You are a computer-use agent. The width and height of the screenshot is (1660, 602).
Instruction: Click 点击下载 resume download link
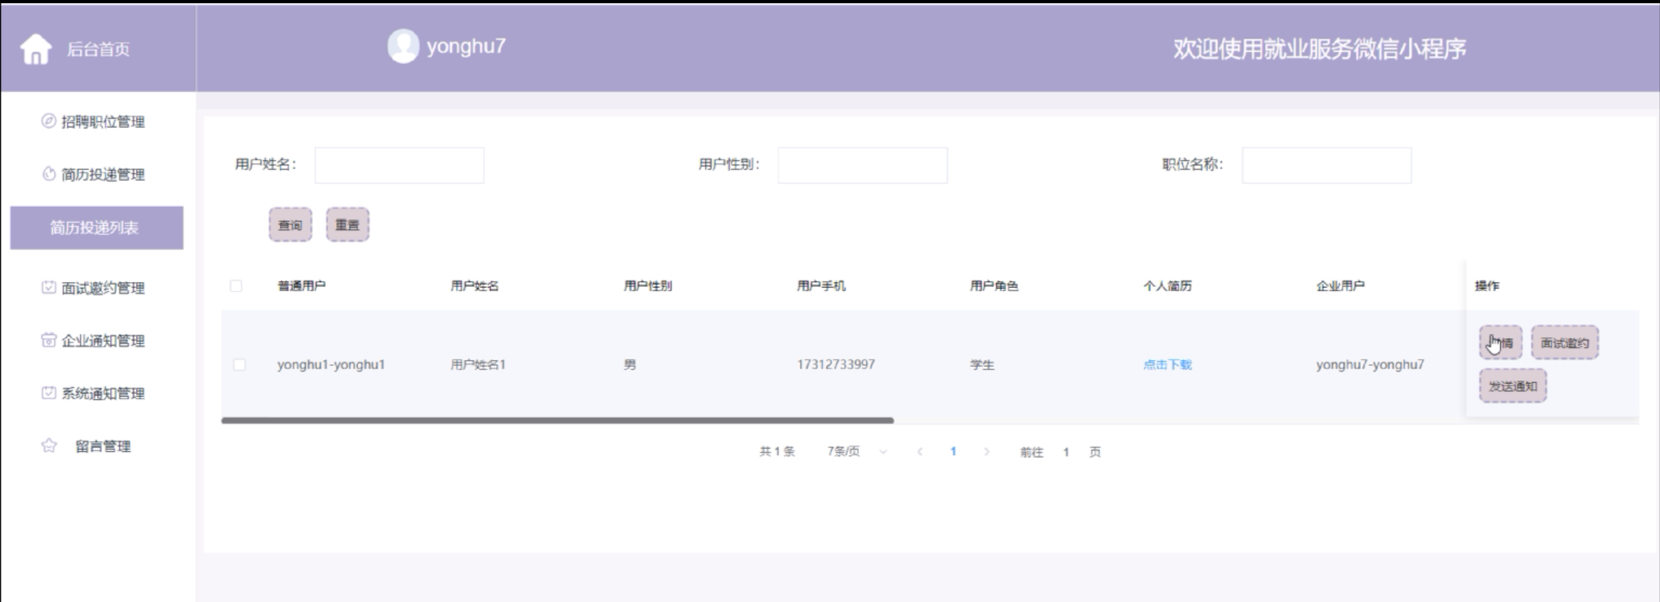[1167, 364]
